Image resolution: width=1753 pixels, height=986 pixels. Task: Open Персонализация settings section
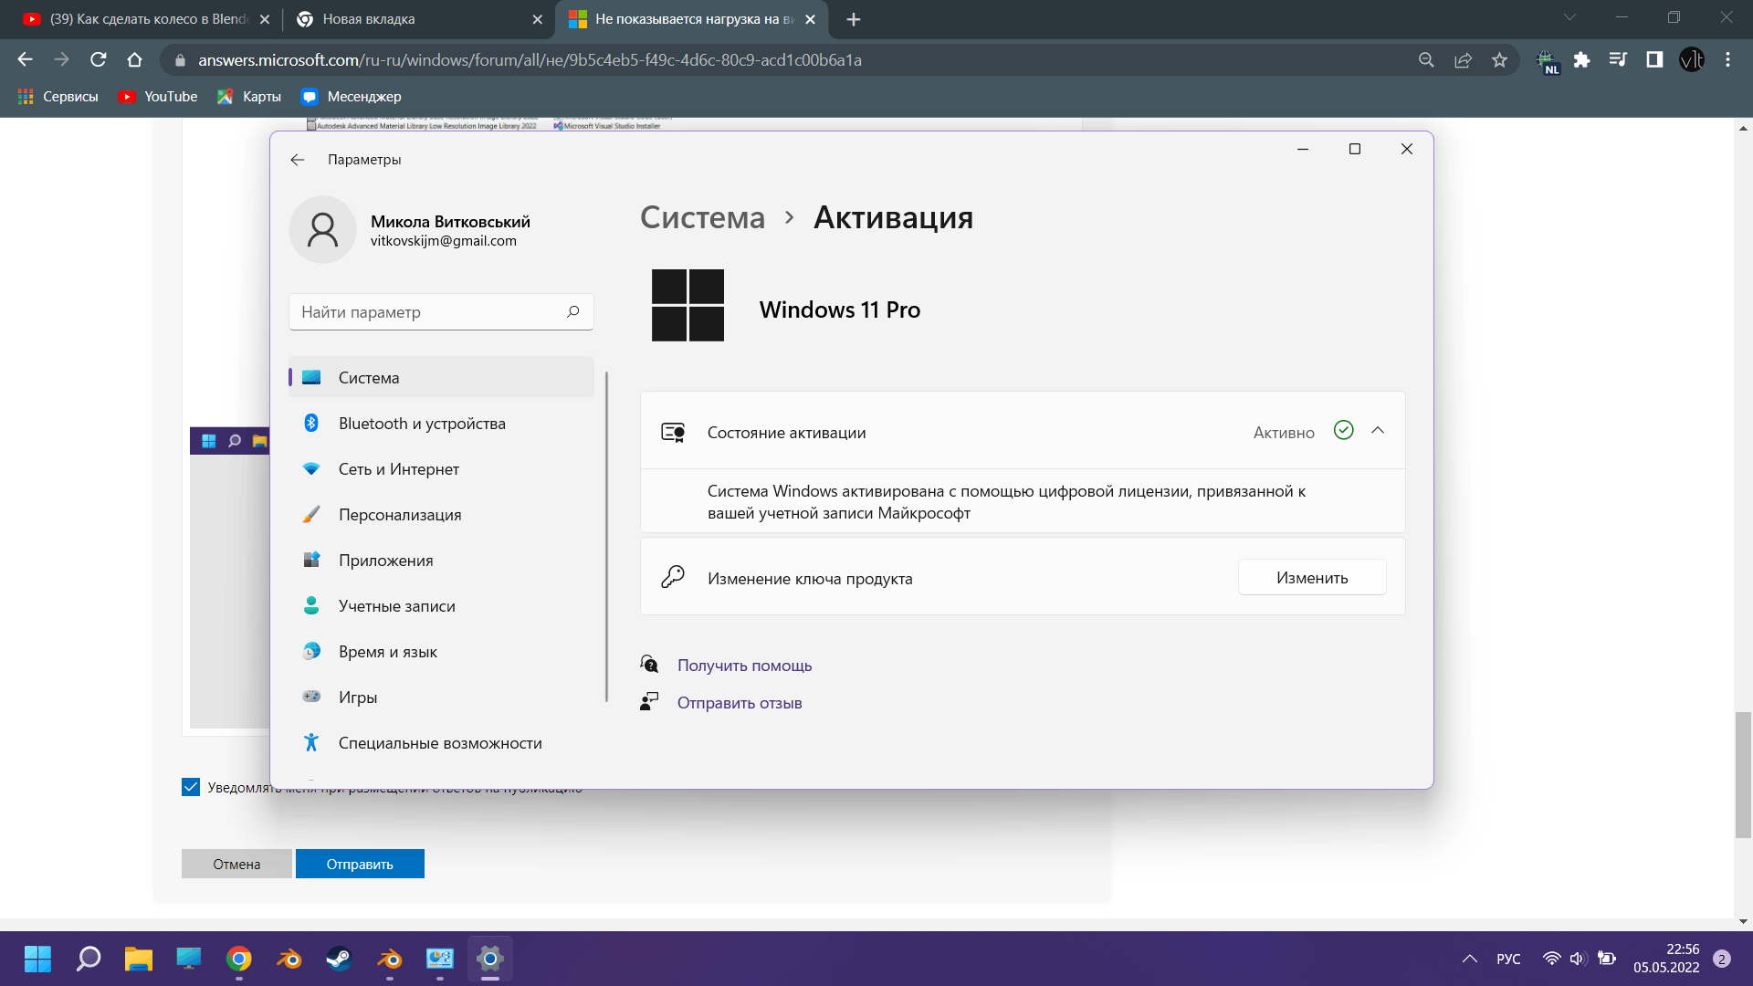399,515
